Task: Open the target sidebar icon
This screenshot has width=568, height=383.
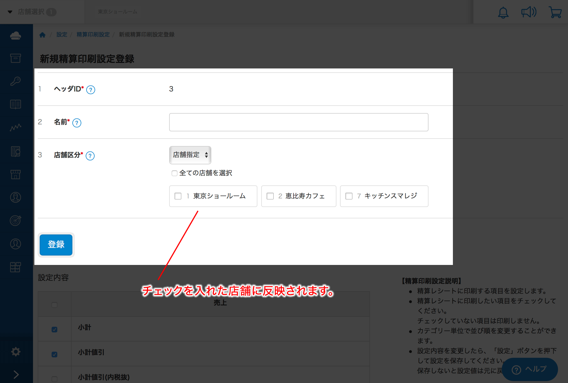Action: (16, 221)
